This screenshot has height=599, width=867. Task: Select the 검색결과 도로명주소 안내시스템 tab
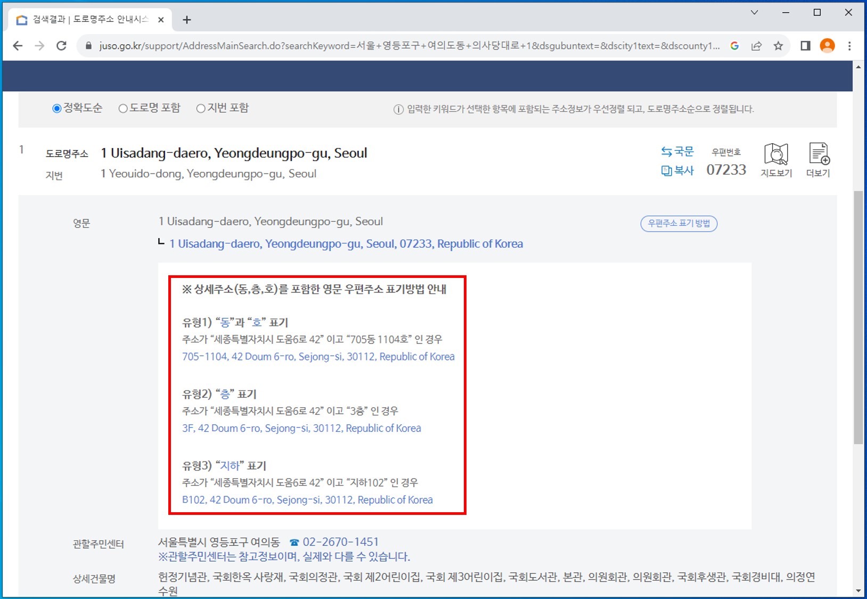coord(89,20)
